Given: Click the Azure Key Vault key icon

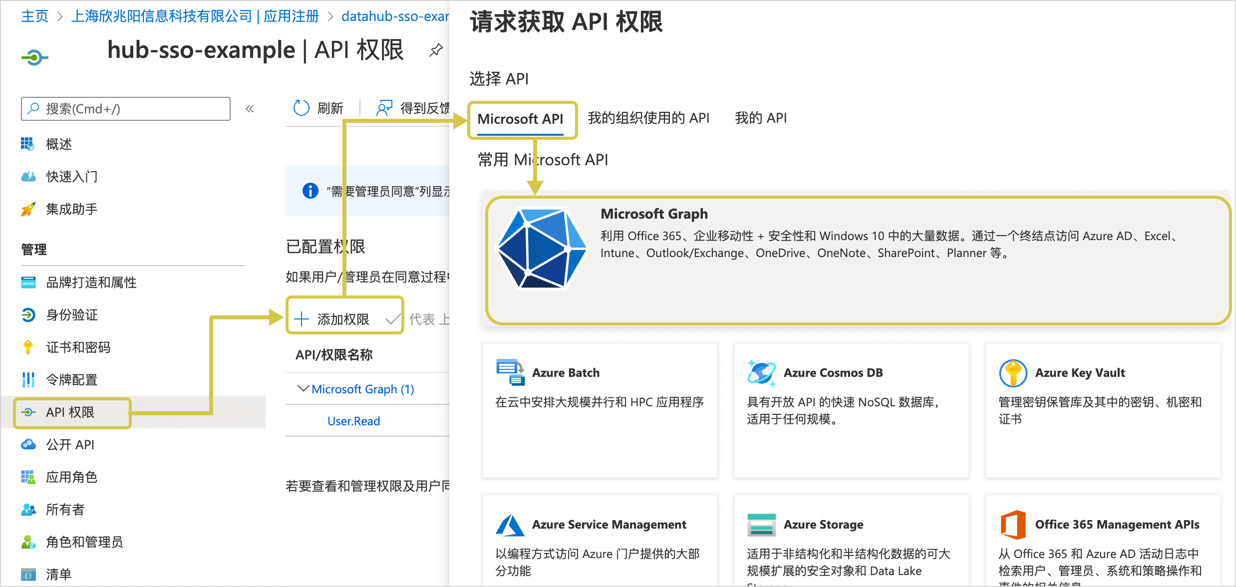Looking at the screenshot, I should (1013, 373).
